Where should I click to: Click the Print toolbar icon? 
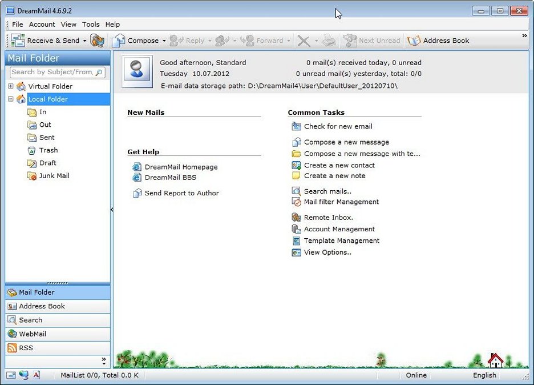tap(329, 41)
